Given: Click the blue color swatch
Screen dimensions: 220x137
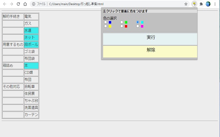Looking at the screenshot, I should click(110, 22).
